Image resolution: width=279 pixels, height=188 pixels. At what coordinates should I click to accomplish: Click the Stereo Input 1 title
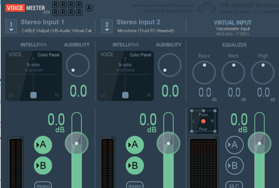42,22
